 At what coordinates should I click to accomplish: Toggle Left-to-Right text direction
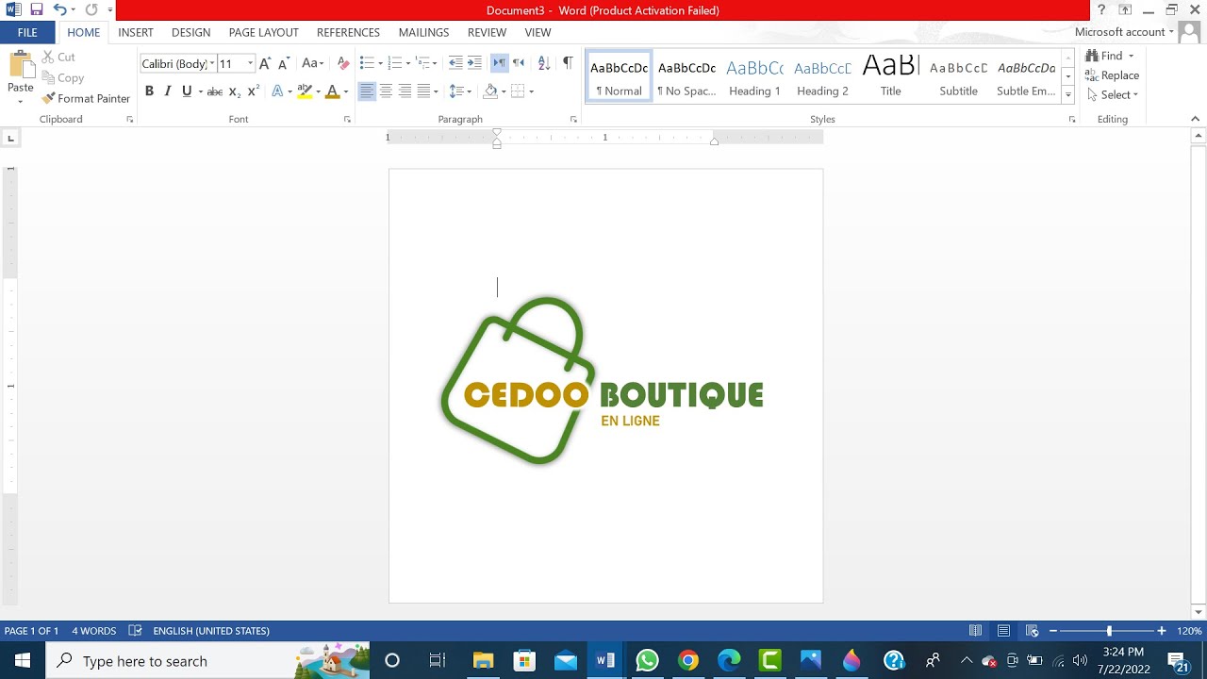pos(499,63)
